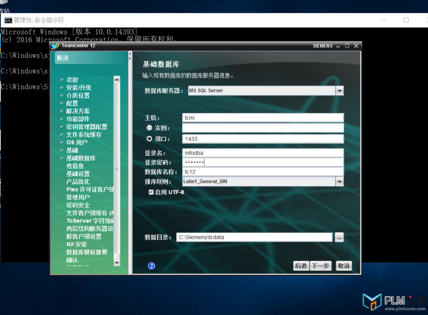Viewport: 428px width, 315px height.
Task: Click the command prompt window icon
Action: click(x=8, y=20)
